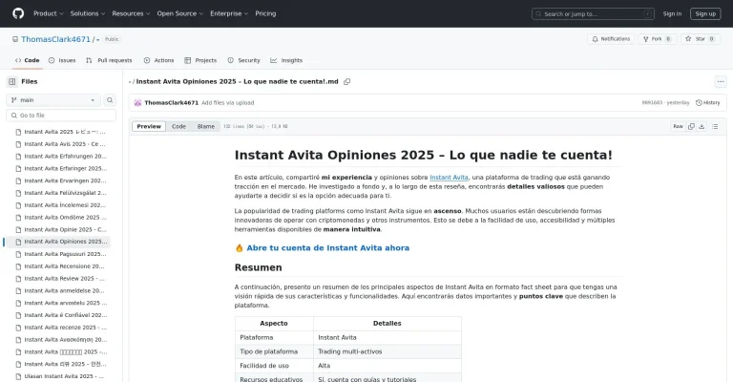Open file Instant Avita Avis 2025

click(x=65, y=144)
